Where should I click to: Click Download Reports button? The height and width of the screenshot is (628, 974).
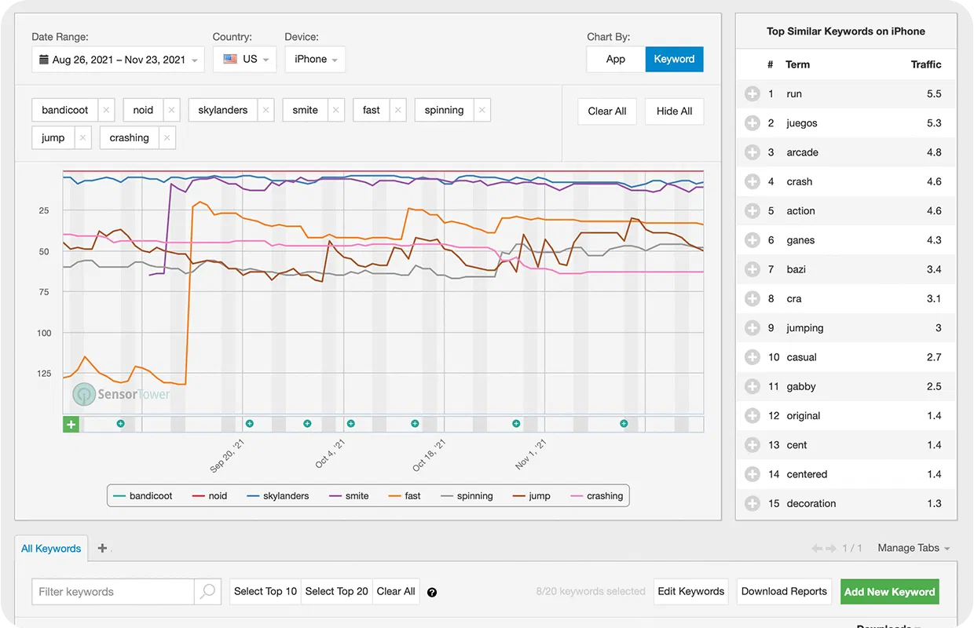tap(784, 592)
